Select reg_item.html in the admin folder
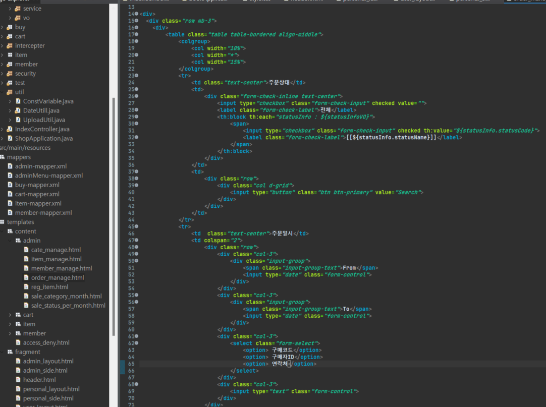546x407 pixels. pyautogui.click(x=50, y=287)
